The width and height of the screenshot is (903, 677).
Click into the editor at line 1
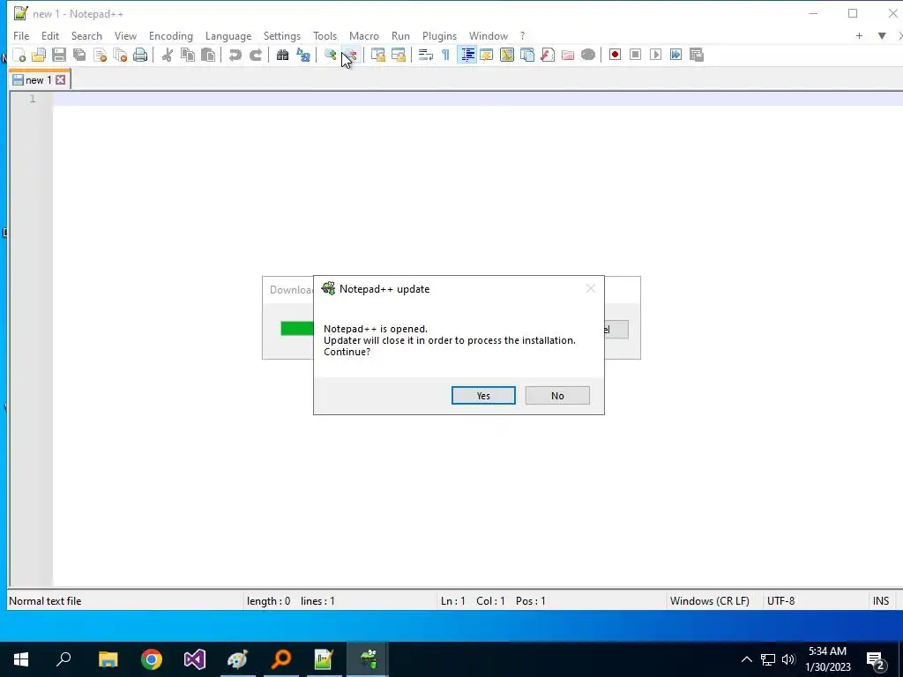point(477,99)
